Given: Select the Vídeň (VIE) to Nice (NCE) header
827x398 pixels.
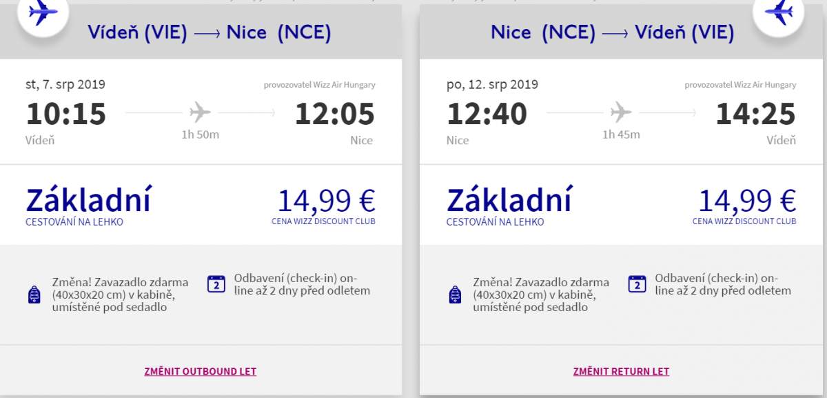Looking at the screenshot, I should click(210, 32).
